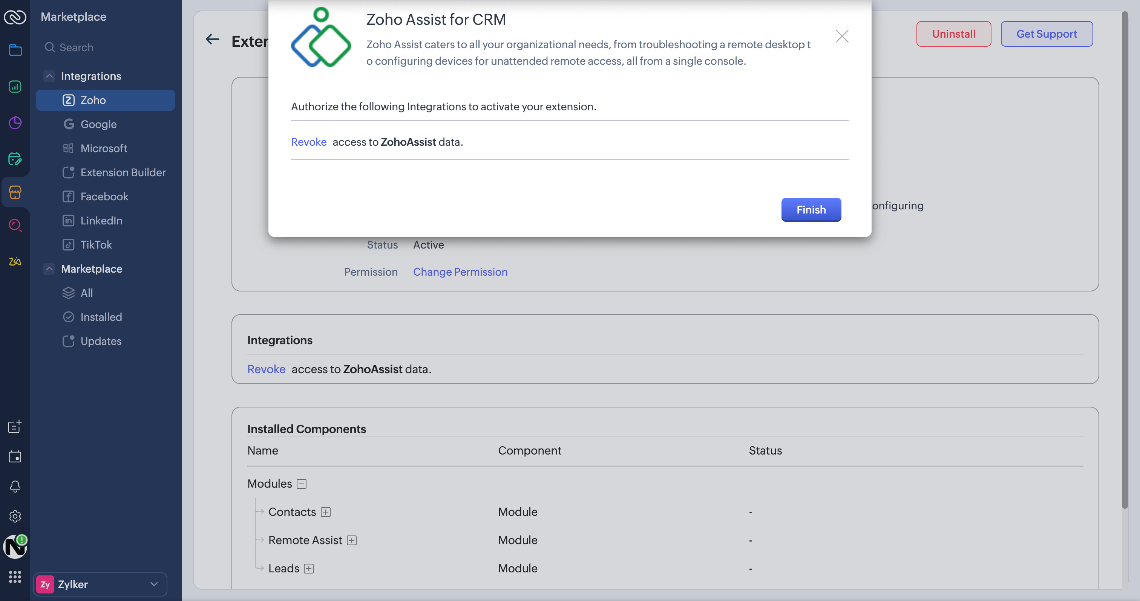Click the Finish button in dialog
The height and width of the screenshot is (601, 1140).
point(811,209)
